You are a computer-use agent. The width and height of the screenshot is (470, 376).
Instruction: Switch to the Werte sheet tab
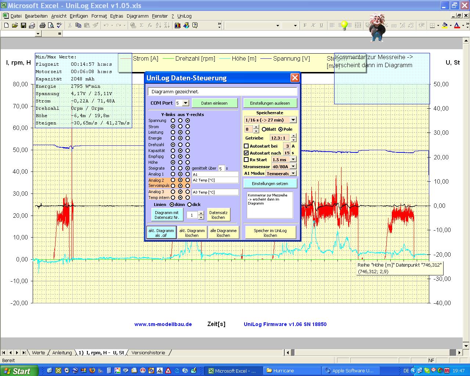click(38, 352)
